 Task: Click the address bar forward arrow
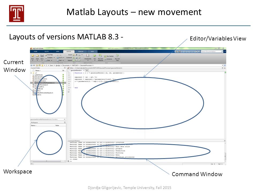(34, 65)
